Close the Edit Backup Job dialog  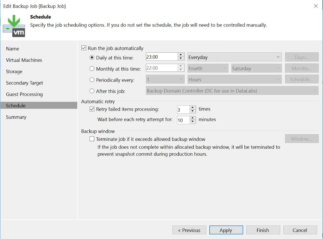tap(316, 6)
